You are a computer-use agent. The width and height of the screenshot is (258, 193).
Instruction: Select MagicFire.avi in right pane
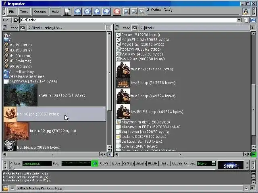(143, 39)
